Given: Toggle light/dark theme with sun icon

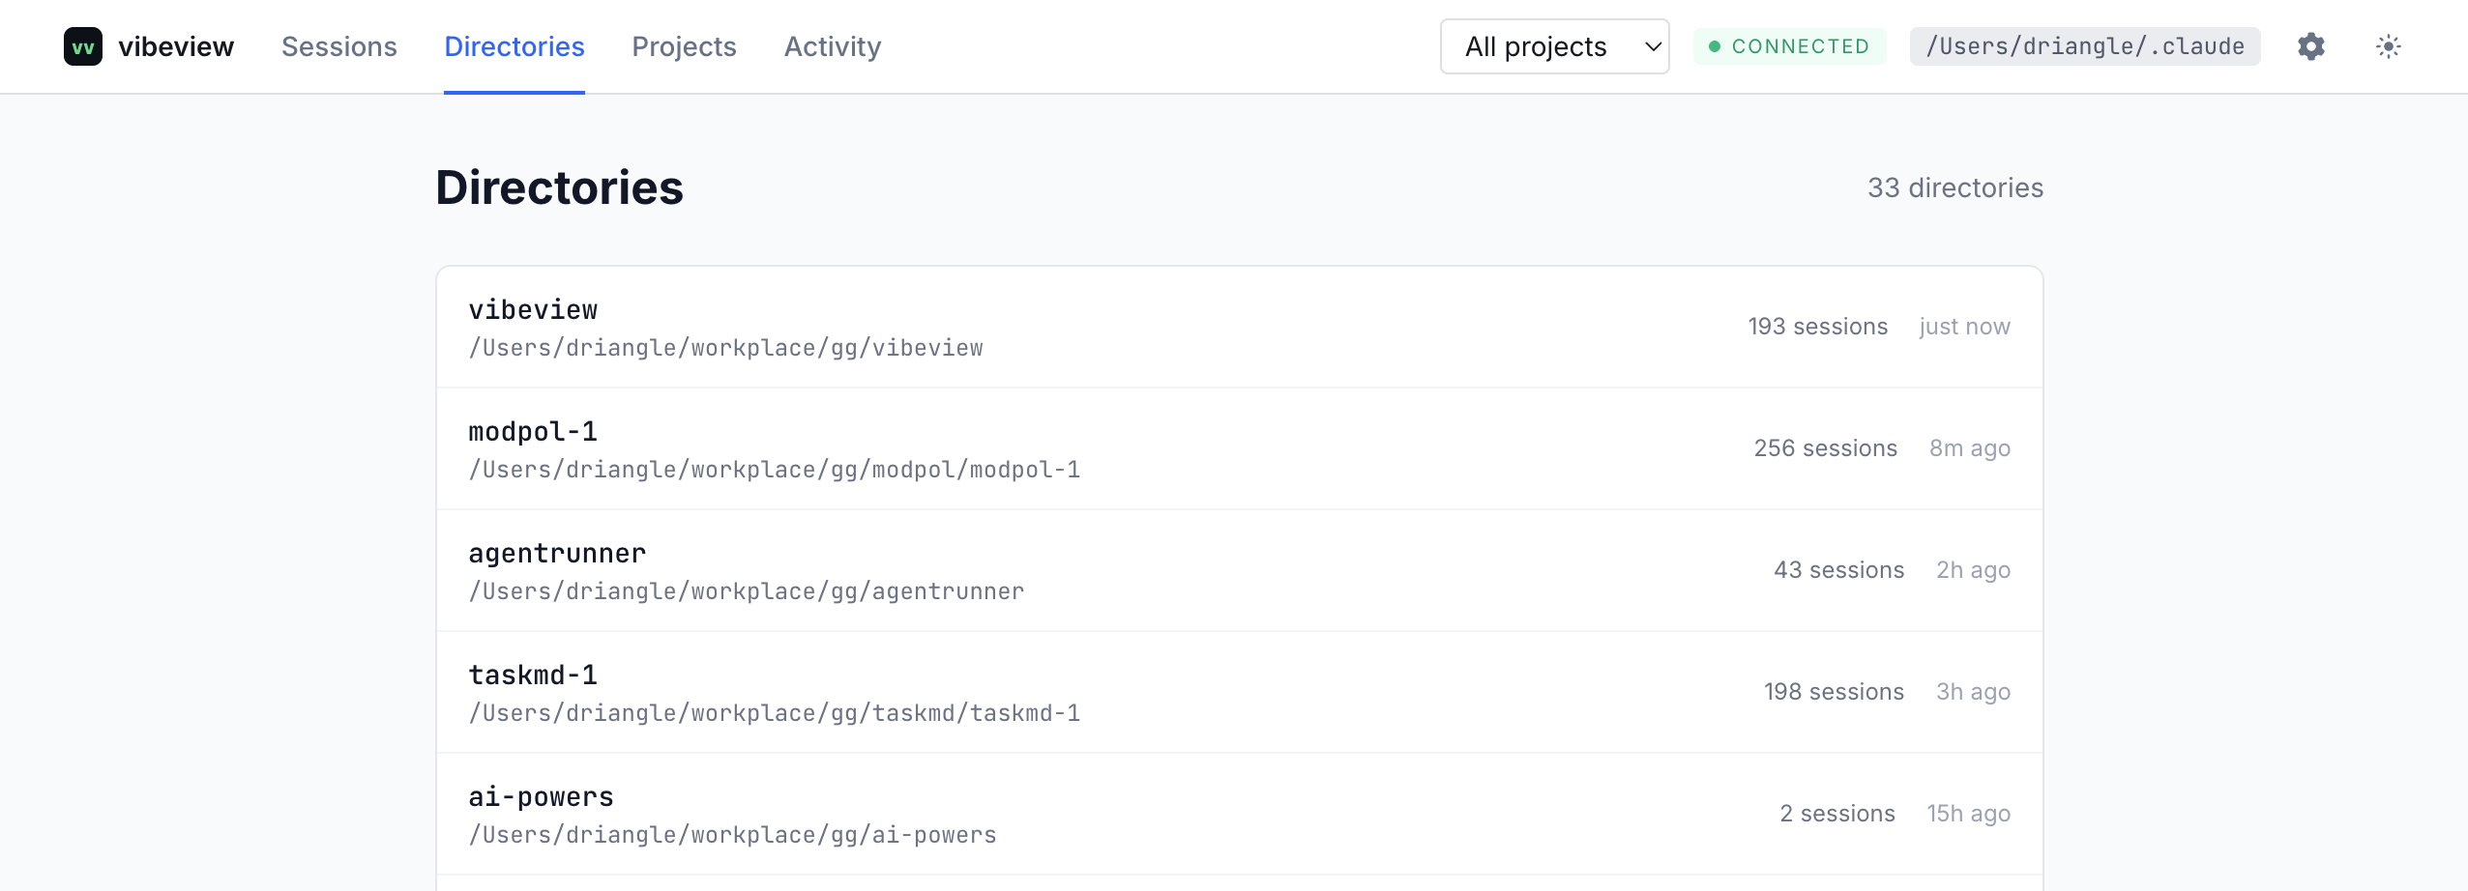Looking at the screenshot, I should (x=2388, y=46).
